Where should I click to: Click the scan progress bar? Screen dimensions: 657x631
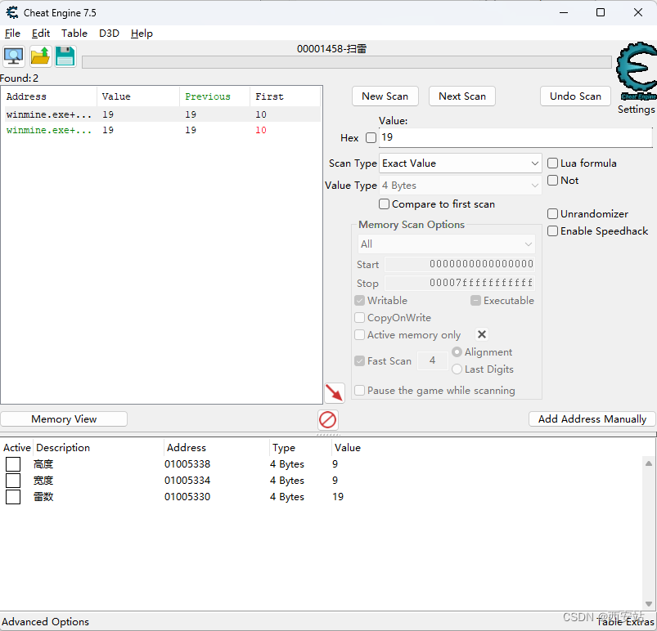(x=347, y=62)
